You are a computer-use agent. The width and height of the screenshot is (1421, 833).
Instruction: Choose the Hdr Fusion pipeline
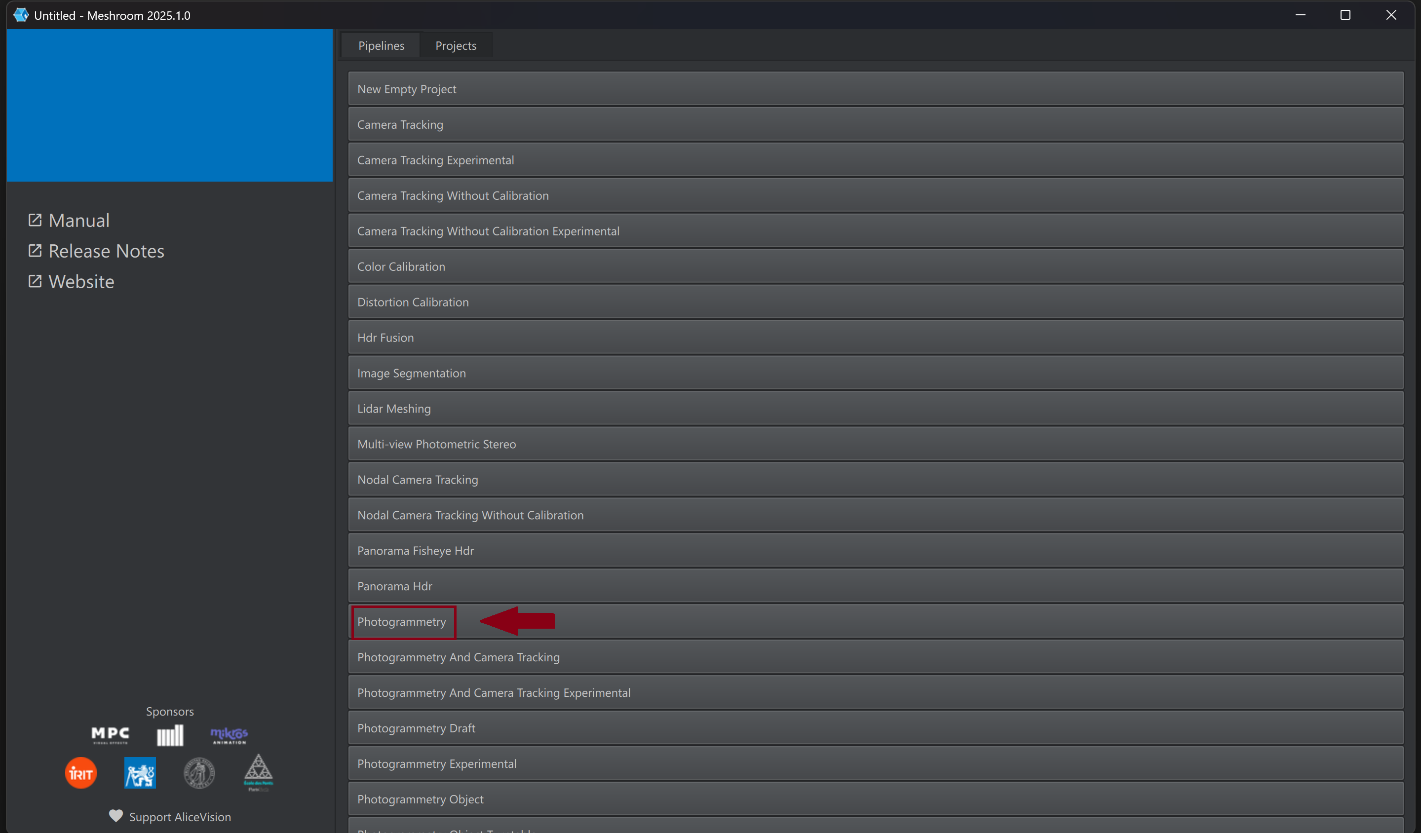click(875, 337)
